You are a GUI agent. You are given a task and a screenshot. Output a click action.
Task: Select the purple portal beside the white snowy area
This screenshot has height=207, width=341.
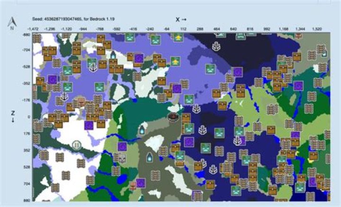pos(88,125)
